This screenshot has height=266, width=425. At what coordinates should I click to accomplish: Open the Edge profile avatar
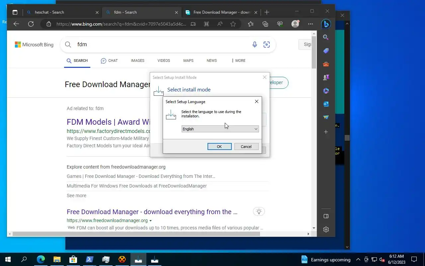point(295,24)
